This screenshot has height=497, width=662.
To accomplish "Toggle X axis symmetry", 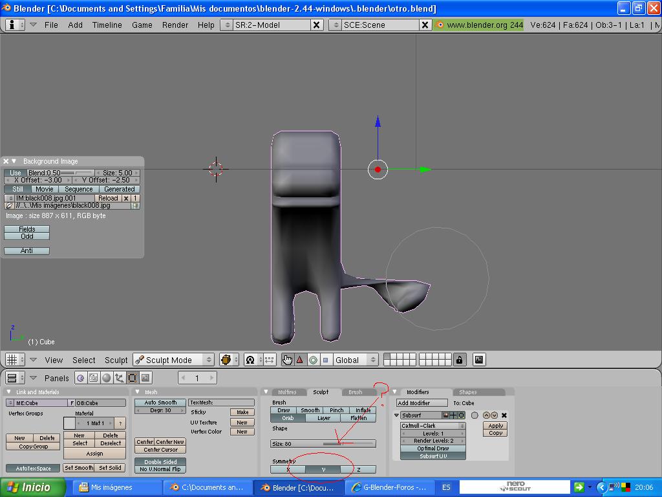I will 288,470.
